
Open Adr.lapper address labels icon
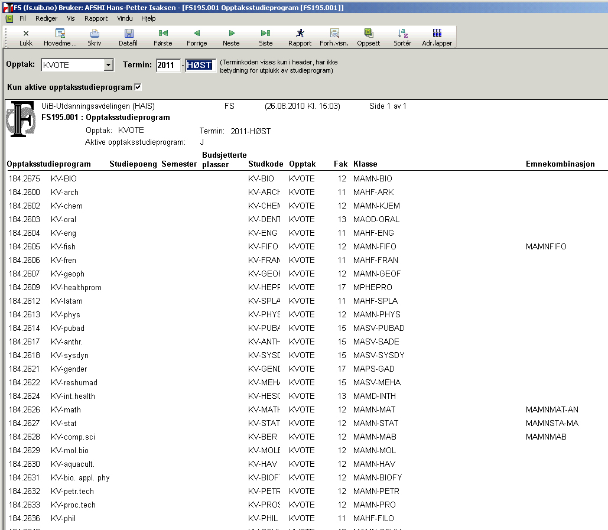(437, 37)
